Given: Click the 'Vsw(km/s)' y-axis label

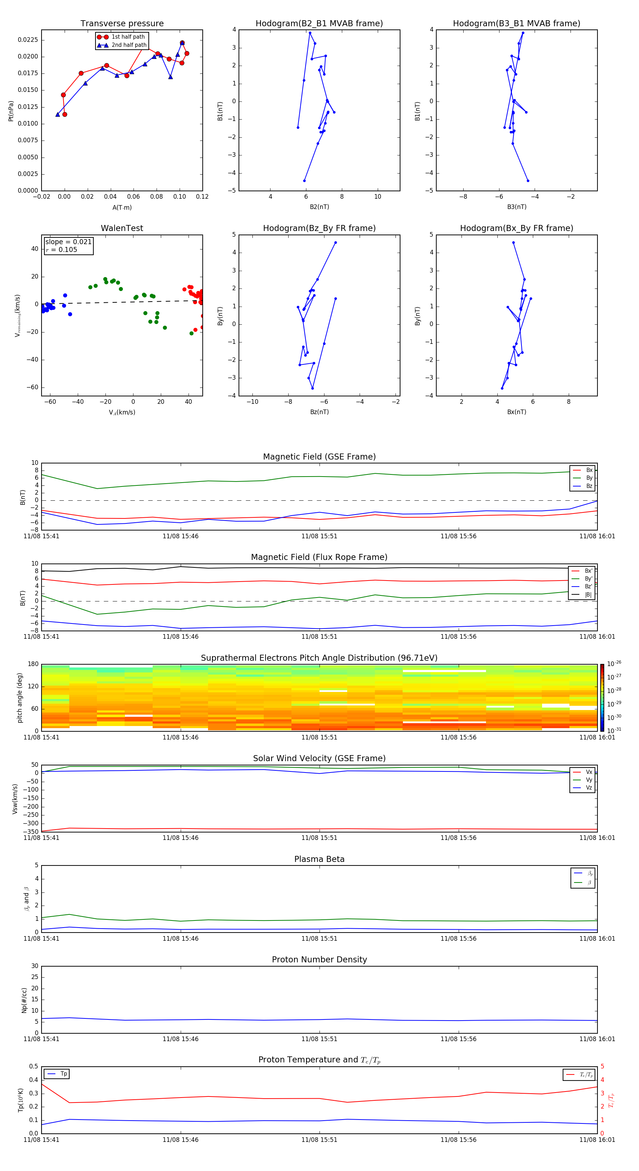Looking at the screenshot, I should click(15, 799).
